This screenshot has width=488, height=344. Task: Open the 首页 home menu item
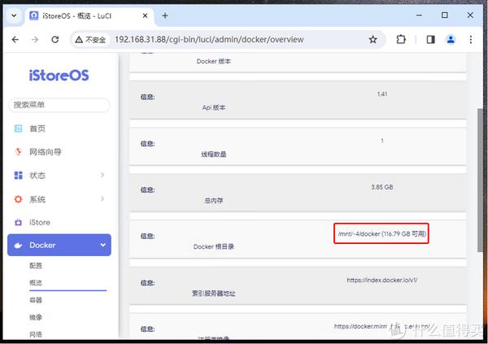pos(37,128)
